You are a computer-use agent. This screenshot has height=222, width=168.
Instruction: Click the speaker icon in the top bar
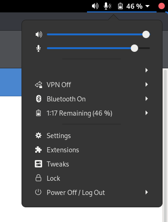pos(95,6)
